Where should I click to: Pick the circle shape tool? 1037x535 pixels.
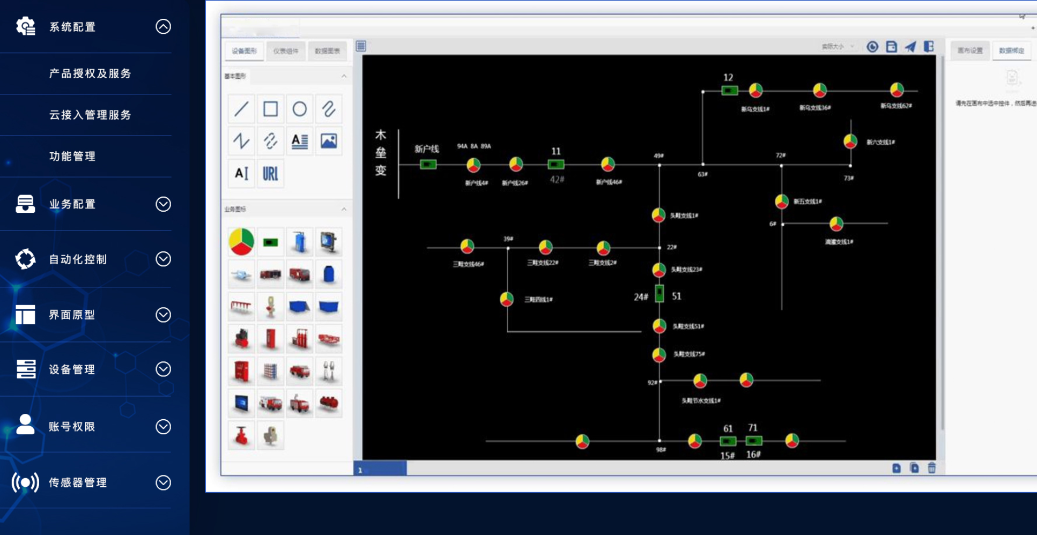pyautogui.click(x=299, y=109)
